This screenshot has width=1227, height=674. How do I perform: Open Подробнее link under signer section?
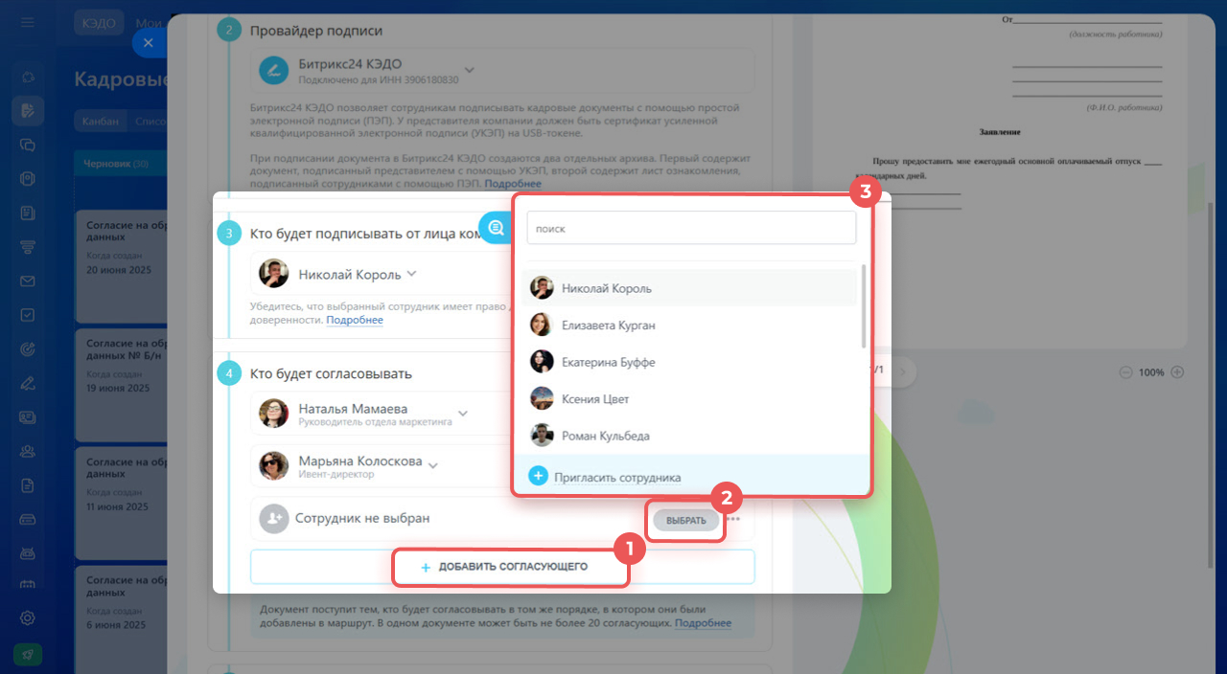[355, 320]
